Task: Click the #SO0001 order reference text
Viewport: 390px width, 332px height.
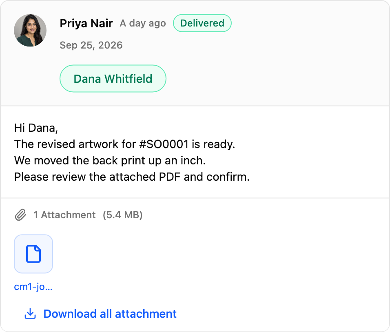Action: click(164, 144)
